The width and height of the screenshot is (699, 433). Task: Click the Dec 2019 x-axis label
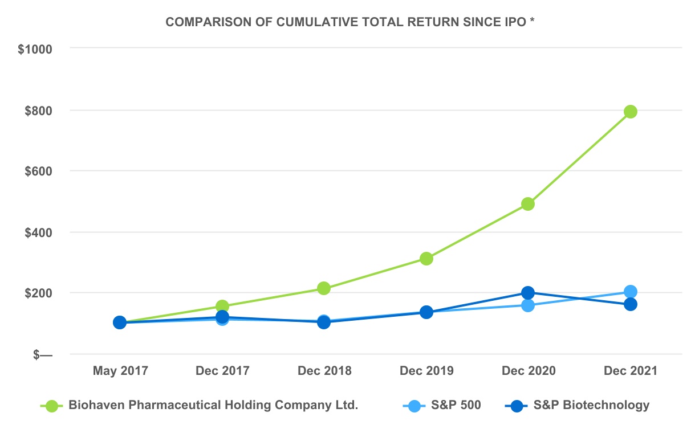[x=426, y=371]
